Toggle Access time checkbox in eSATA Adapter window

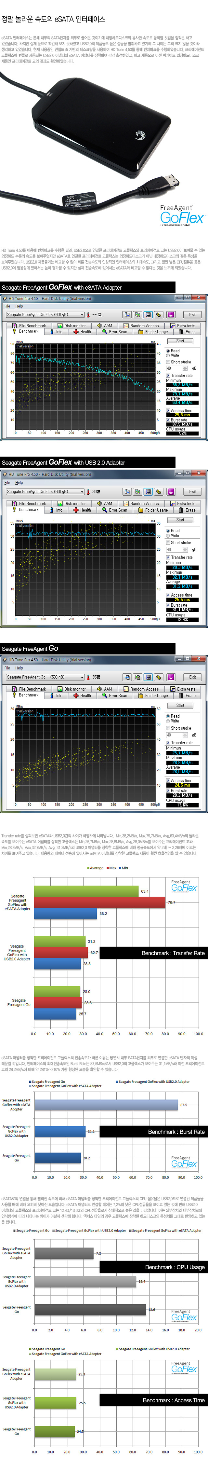pos(168,411)
